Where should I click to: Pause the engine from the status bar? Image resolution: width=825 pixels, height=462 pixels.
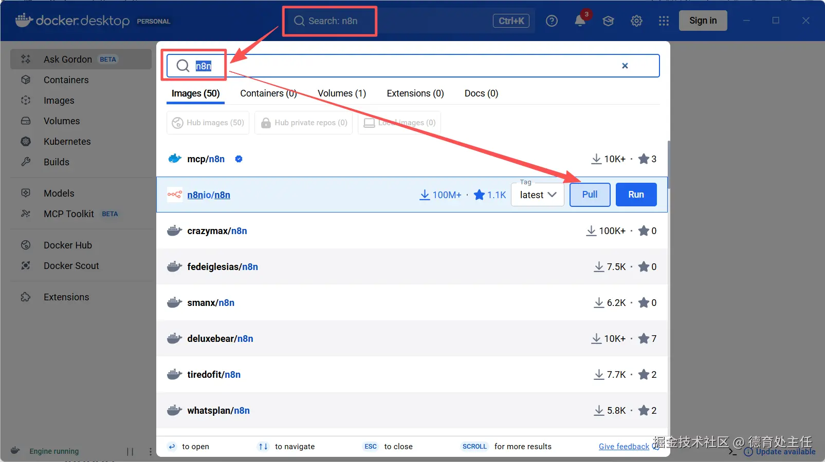[x=130, y=452]
